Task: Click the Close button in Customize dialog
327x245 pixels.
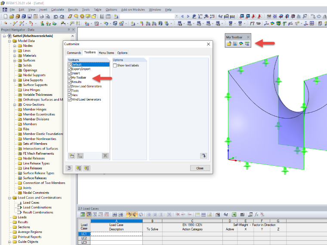Action: click(x=200, y=168)
